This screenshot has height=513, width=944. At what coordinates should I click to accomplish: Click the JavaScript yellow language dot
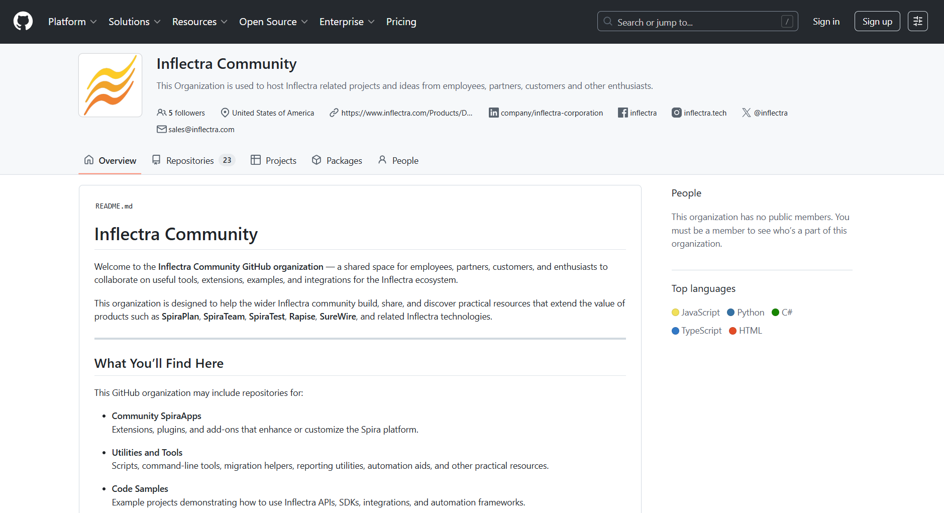(x=675, y=313)
